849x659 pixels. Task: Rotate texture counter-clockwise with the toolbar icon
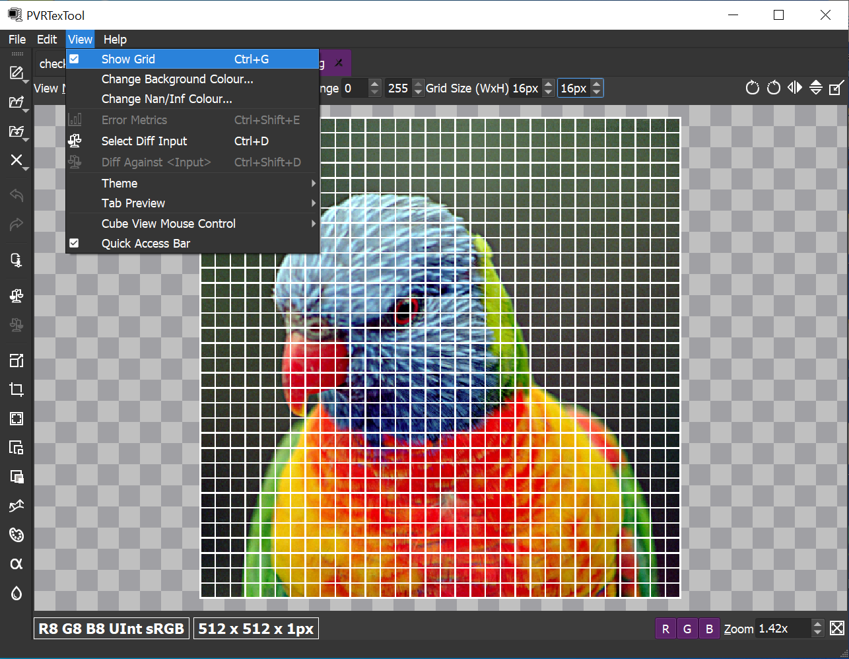click(774, 88)
